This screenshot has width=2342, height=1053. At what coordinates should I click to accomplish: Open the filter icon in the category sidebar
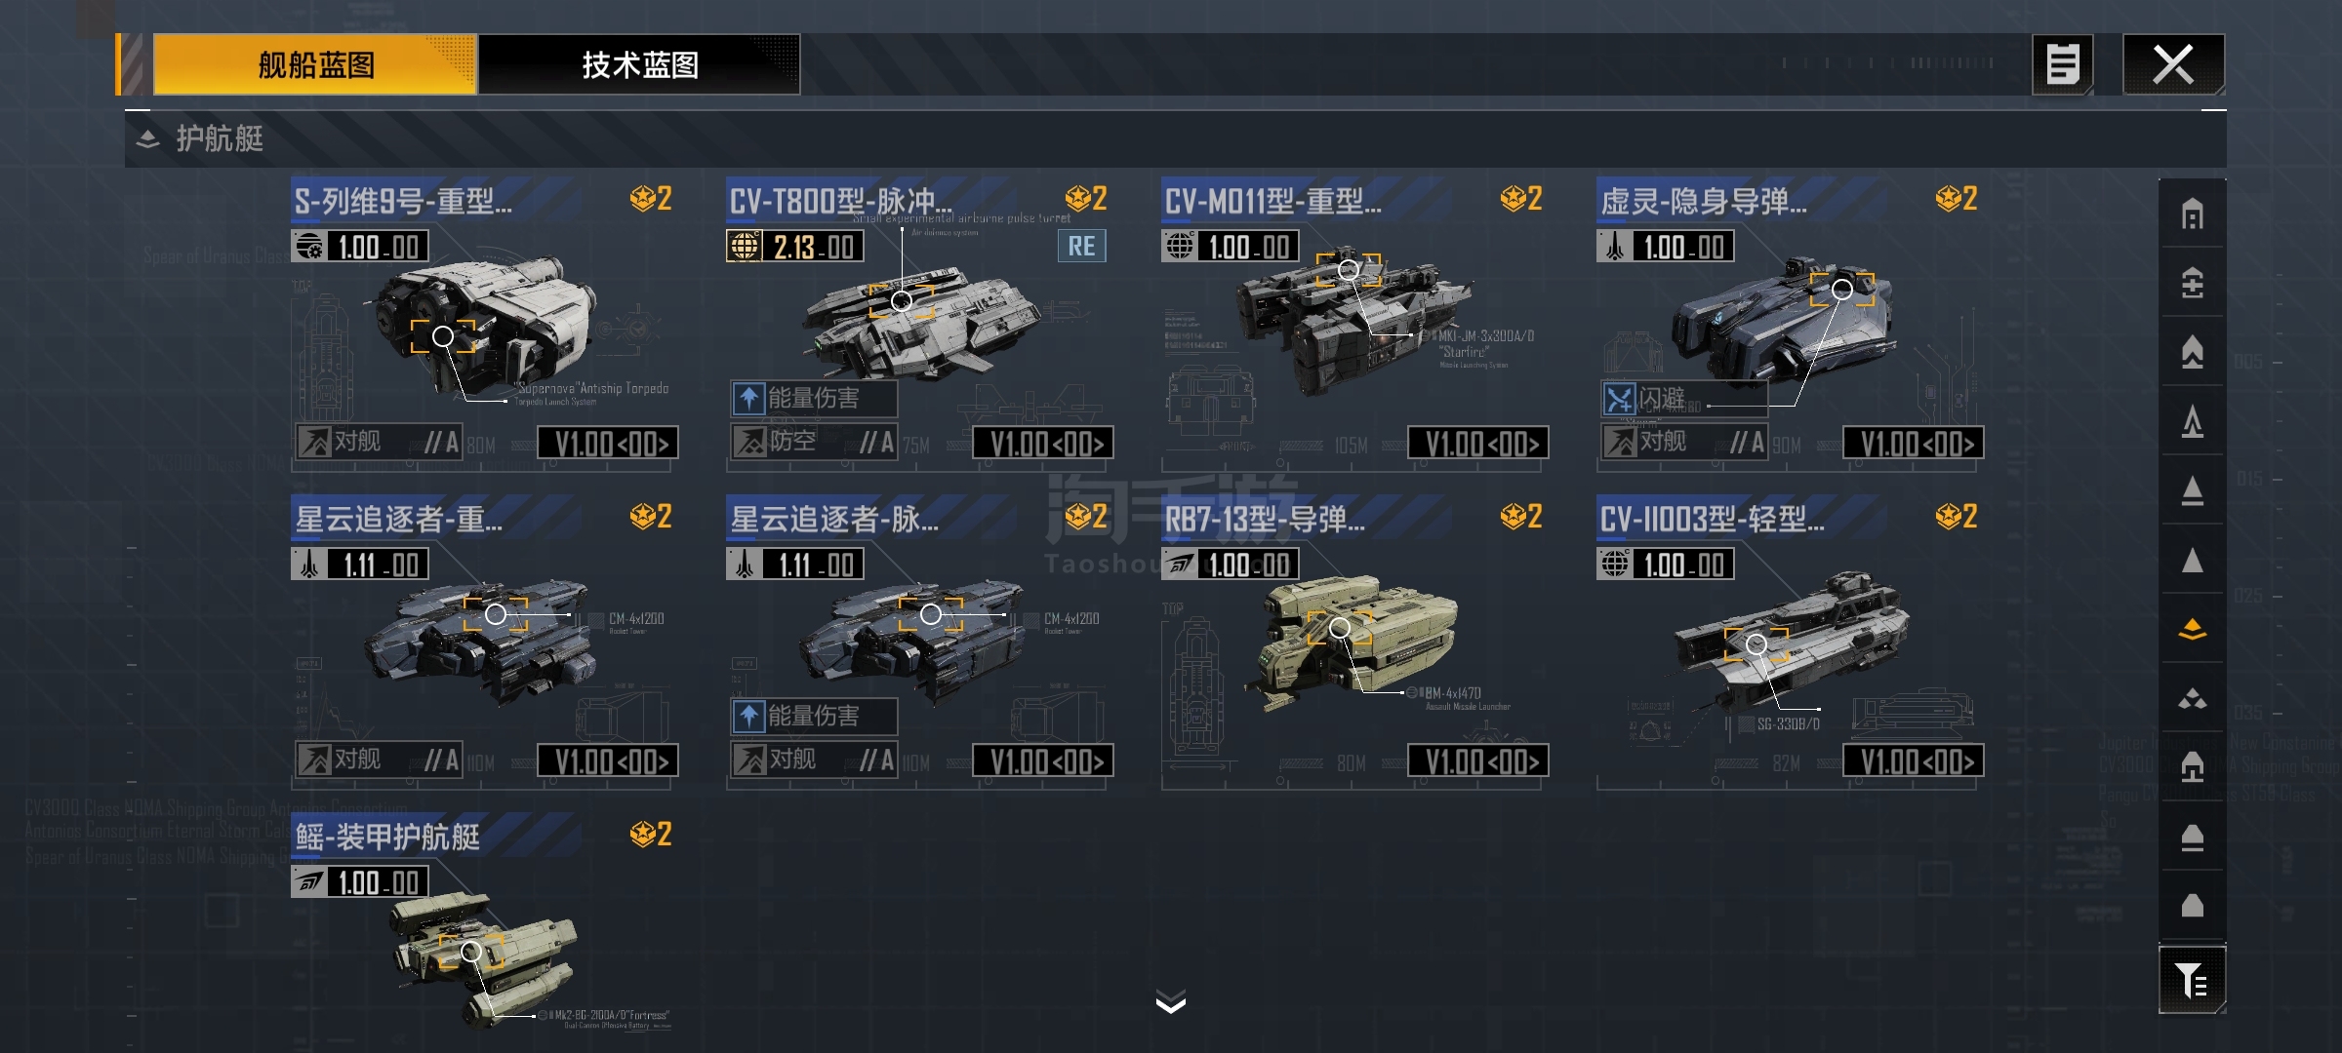point(2192,980)
